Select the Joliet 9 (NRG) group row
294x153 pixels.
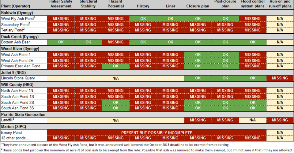click(x=147, y=73)
